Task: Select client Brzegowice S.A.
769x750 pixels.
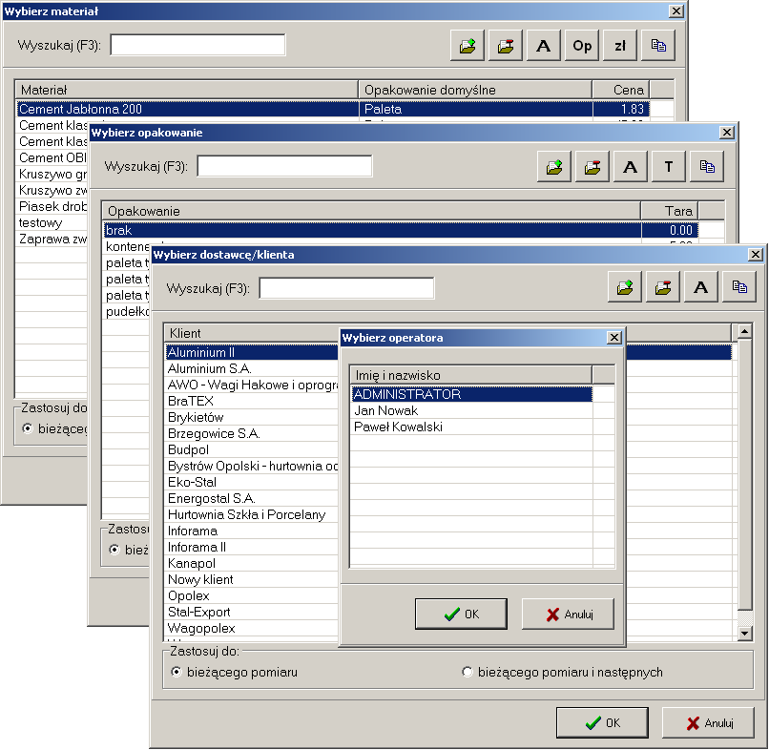Action: tap(252, 433)
